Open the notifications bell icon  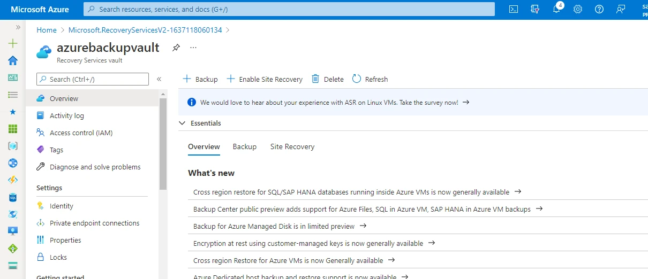coord(556,9)
